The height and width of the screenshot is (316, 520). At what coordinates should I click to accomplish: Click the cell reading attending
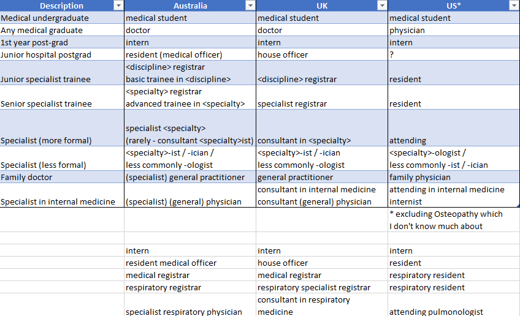click(453, 140)
